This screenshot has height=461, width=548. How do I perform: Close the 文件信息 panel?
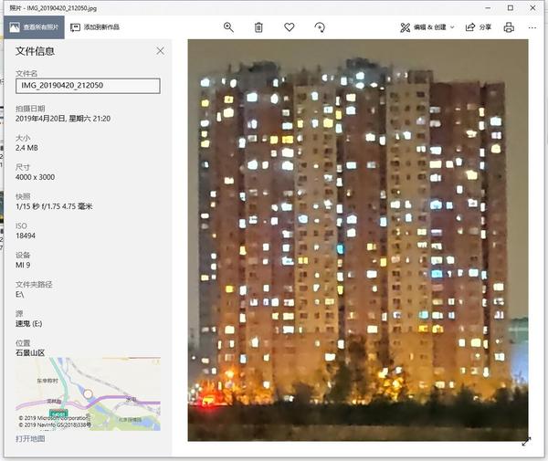tap(160, 51)
